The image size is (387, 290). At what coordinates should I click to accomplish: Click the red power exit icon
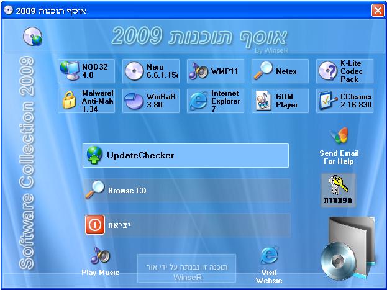[95, 225]
